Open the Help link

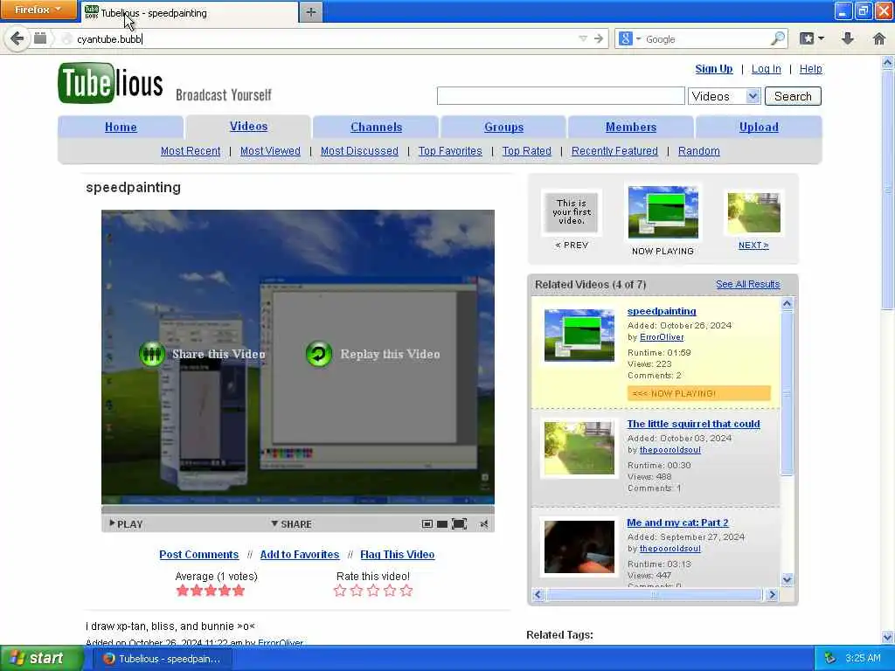click(x=810, y=68)
